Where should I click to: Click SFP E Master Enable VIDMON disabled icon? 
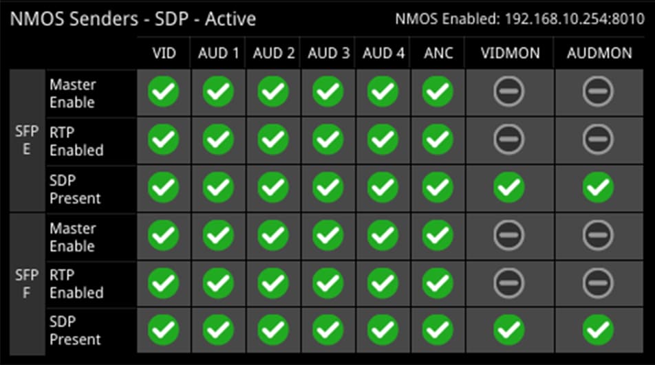[509, 91]
